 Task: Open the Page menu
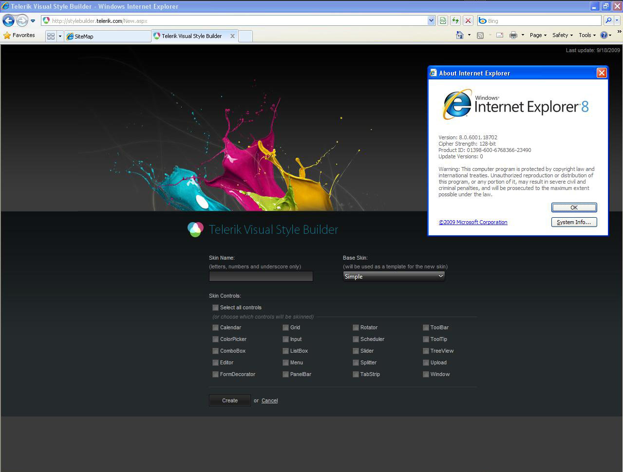(538, 35)
